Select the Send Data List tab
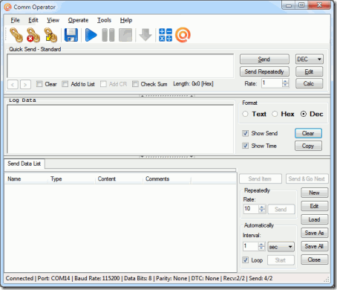The width and height of the screenshot is (337, 290). (24, 164)
